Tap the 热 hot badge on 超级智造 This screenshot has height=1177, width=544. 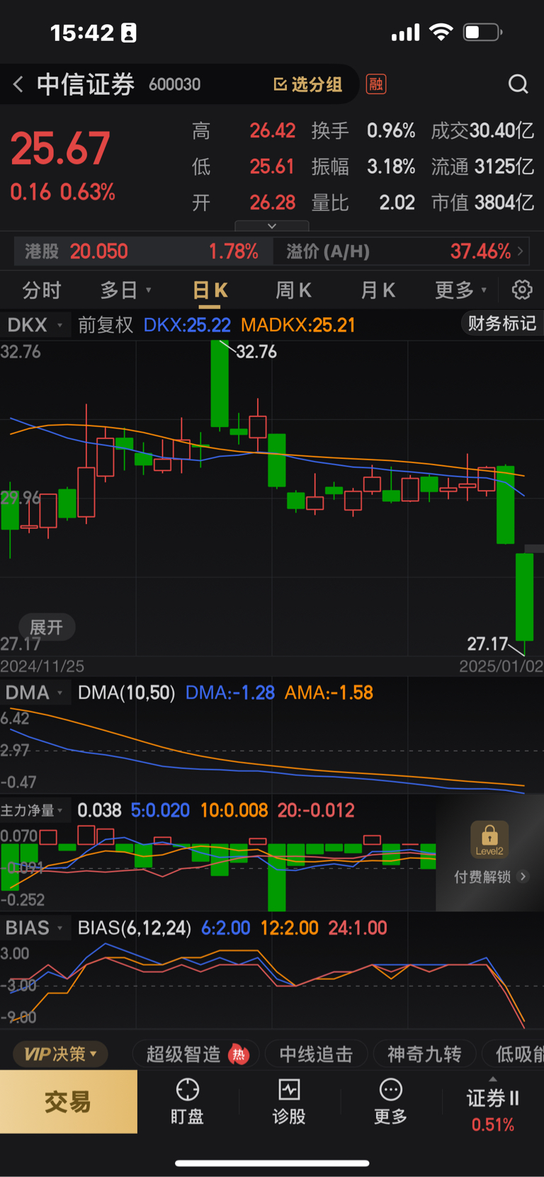239,1054
